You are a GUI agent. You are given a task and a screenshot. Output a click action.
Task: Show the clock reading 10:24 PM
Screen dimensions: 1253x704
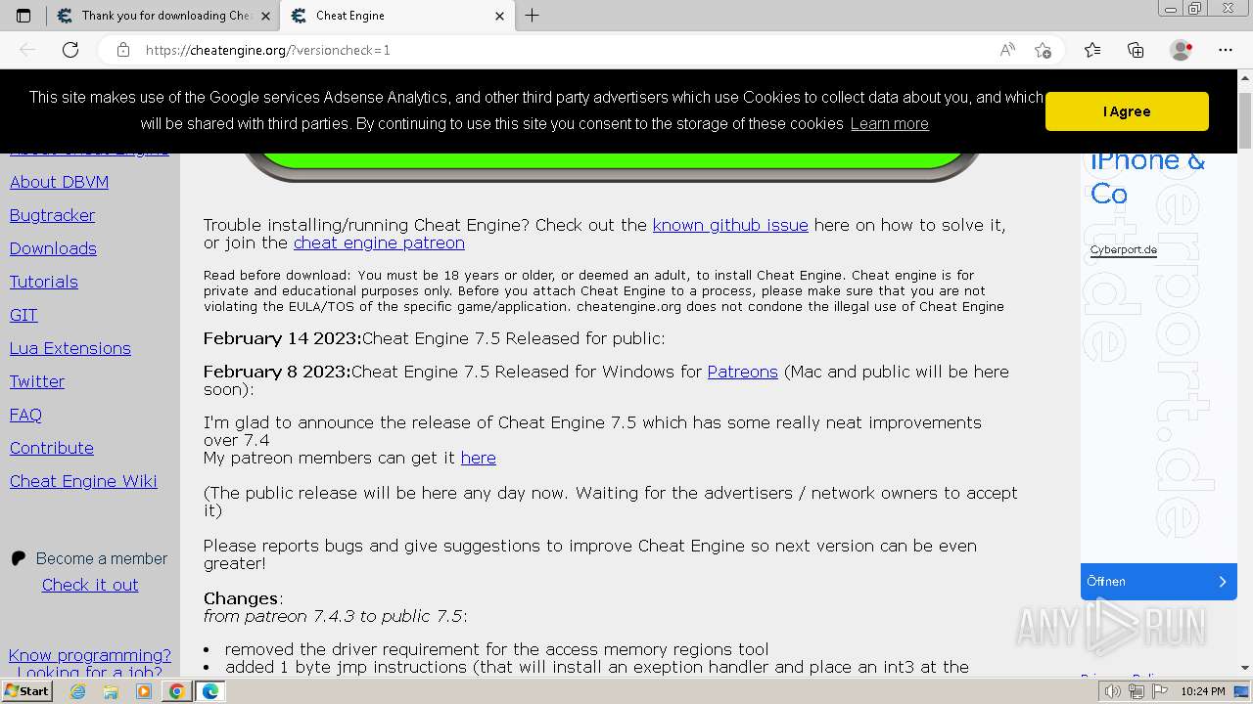1203,691
